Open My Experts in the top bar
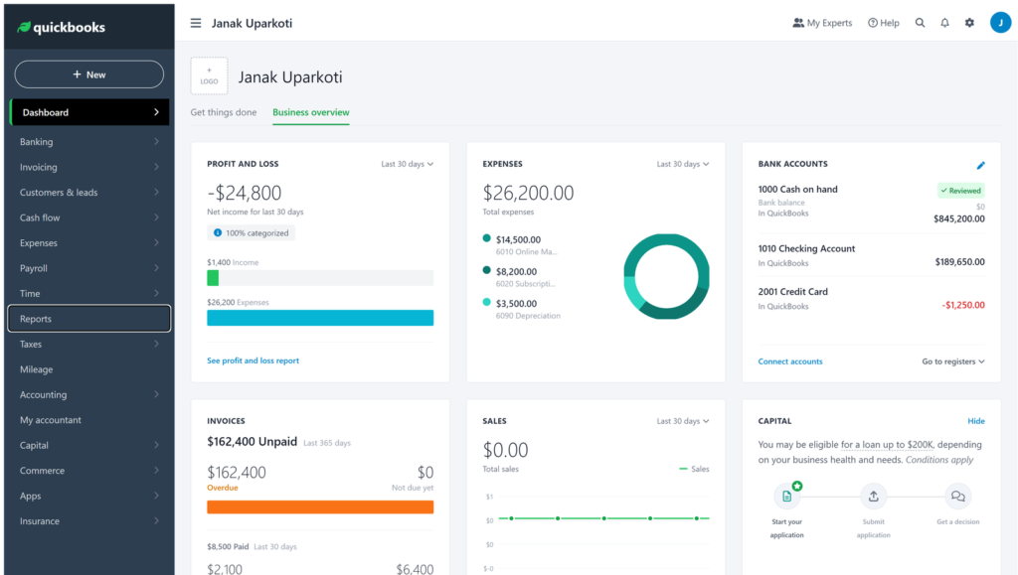 [822, 23]
